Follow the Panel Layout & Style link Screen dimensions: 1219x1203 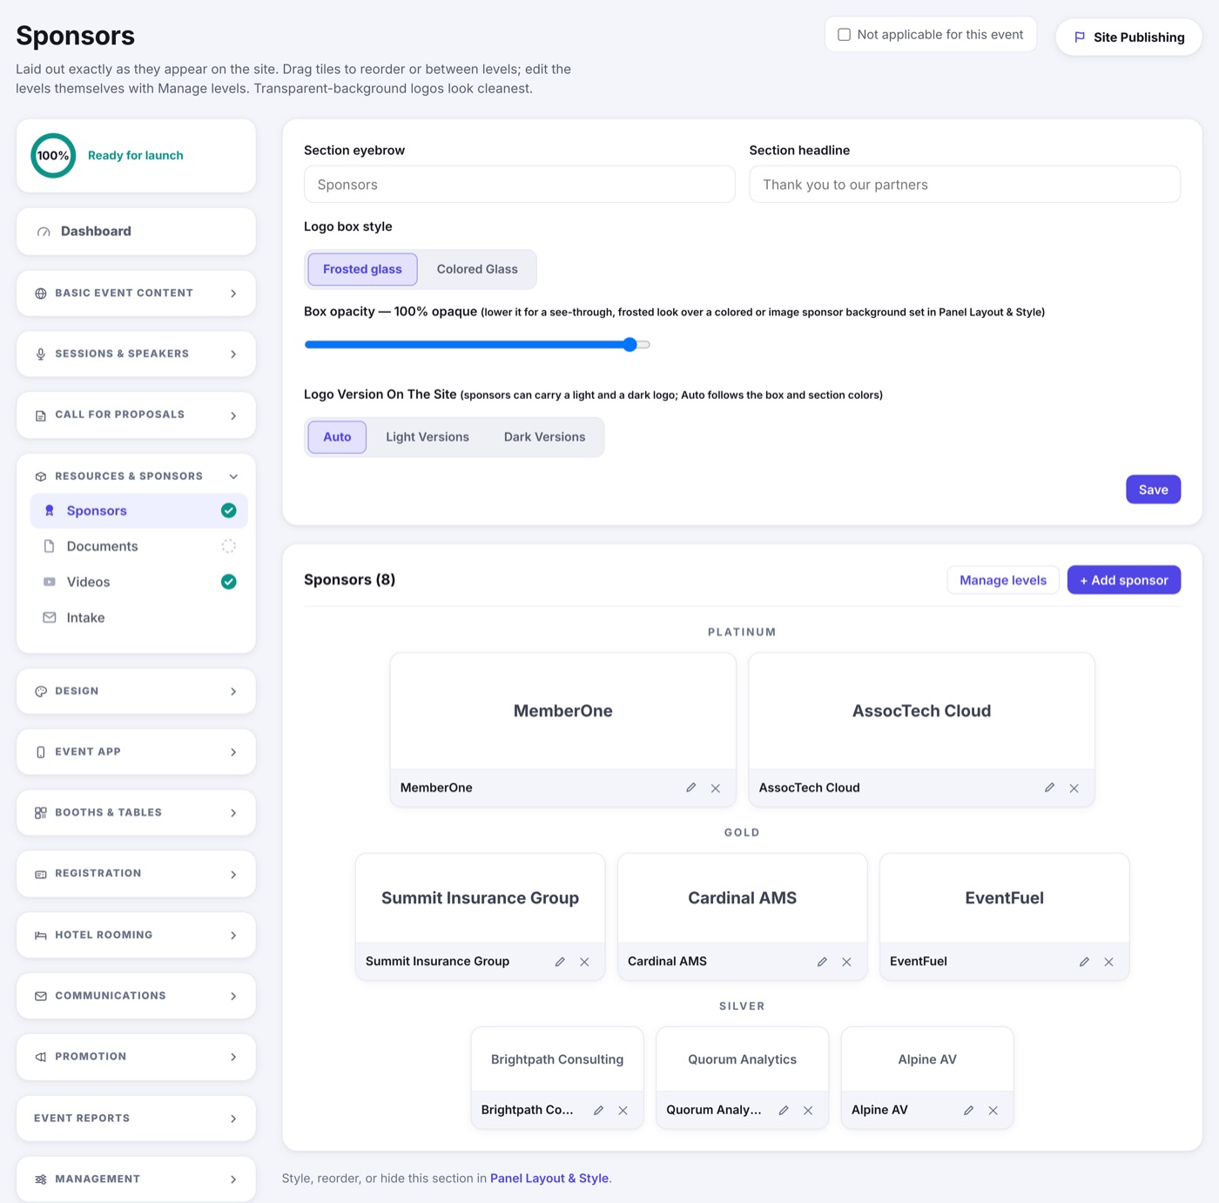pos(549,1179)
